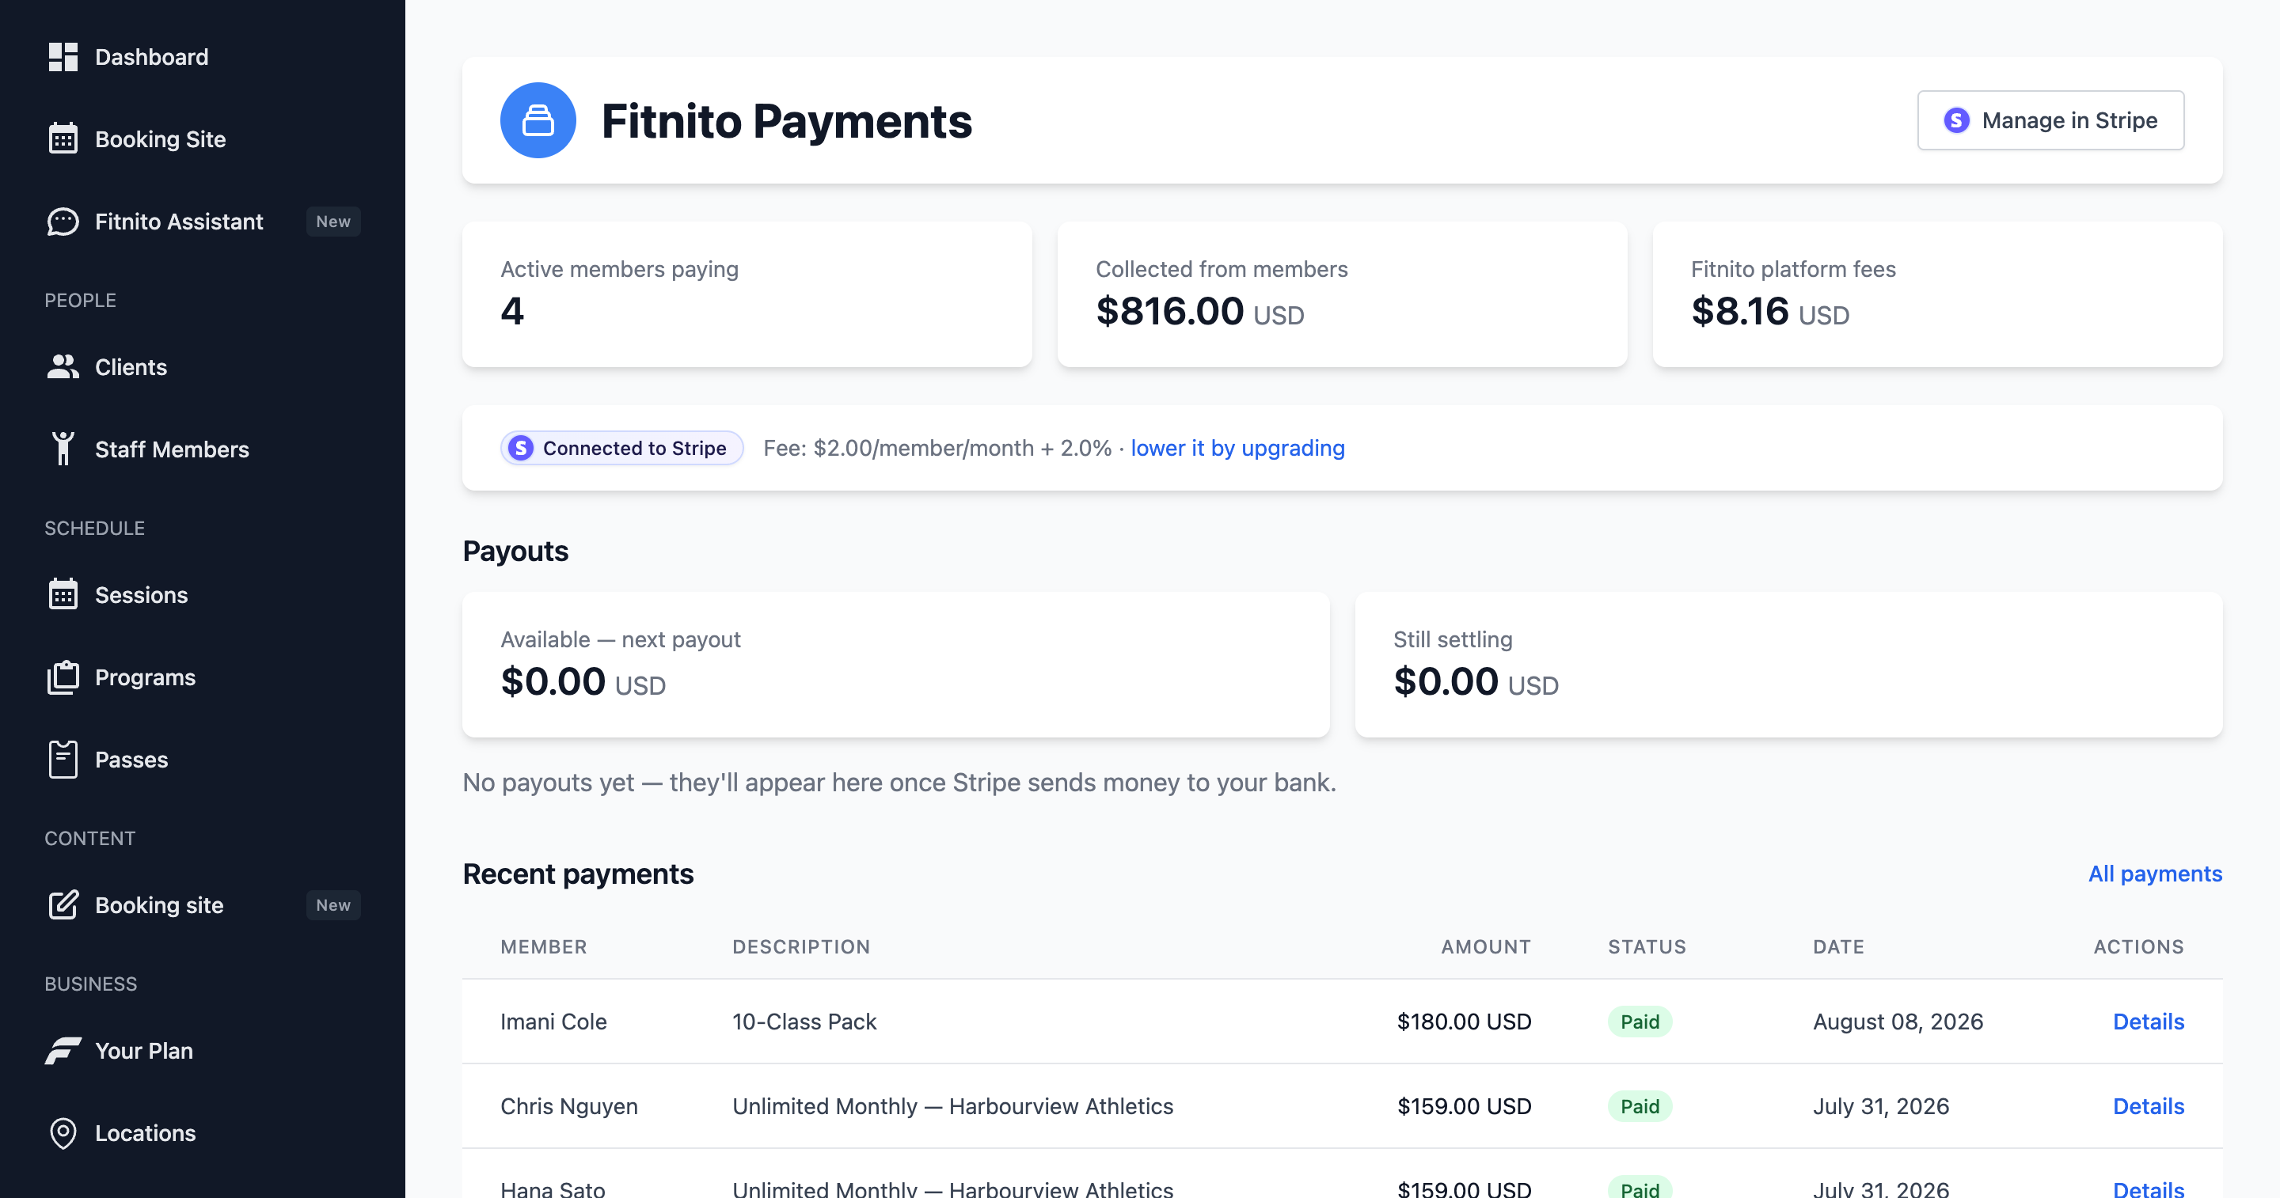This screenshot has height=1198, width=2280.
Task: Open Fitnito Assistant from sidebar
Action: 179,222
